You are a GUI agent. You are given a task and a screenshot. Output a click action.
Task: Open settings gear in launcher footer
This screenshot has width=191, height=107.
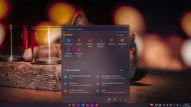pyautogui.click(x=115, y=100)
